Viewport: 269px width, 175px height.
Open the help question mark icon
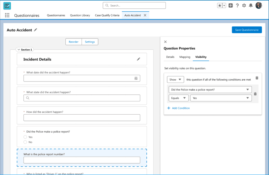[237, 6]
